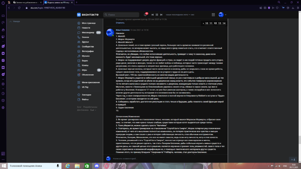Viewport: 301px width, 169px height.
Task: Open a new browser tab
Action: point(76,2)
